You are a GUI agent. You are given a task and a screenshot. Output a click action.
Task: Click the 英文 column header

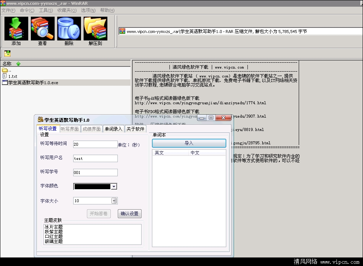pyautogui.click(x=171, y=153)
